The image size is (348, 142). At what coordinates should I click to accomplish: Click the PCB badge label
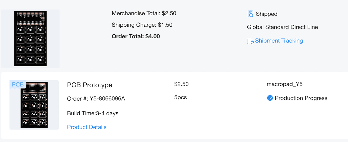click(18, 84)
